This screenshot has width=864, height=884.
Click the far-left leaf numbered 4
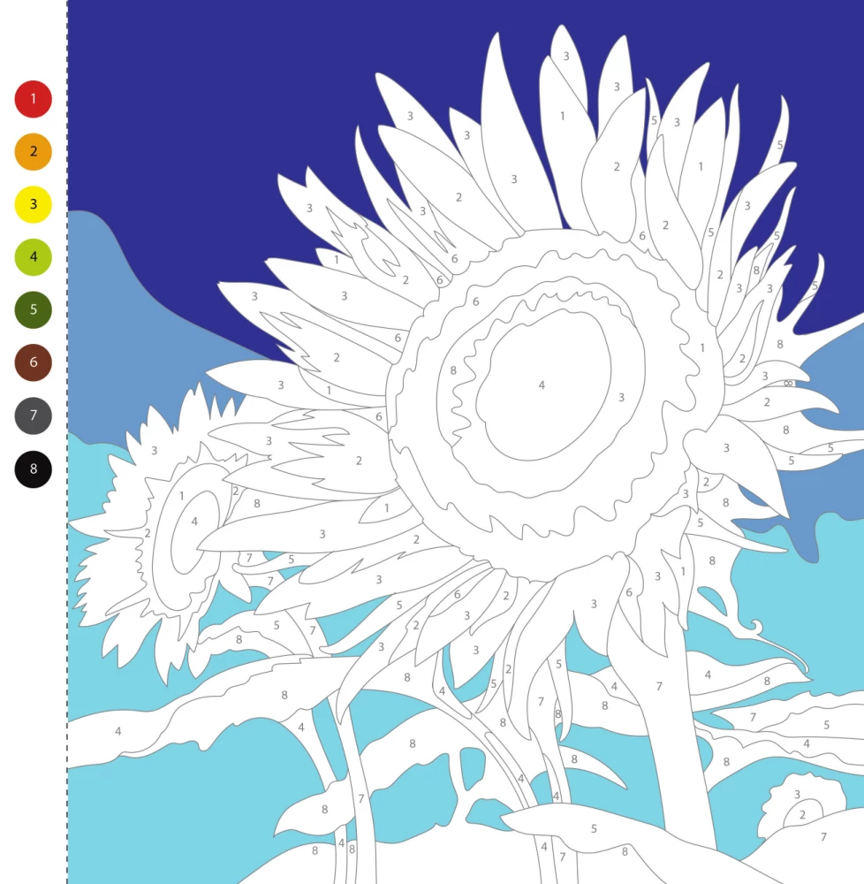pyautogui.click(x=117, y=732)
